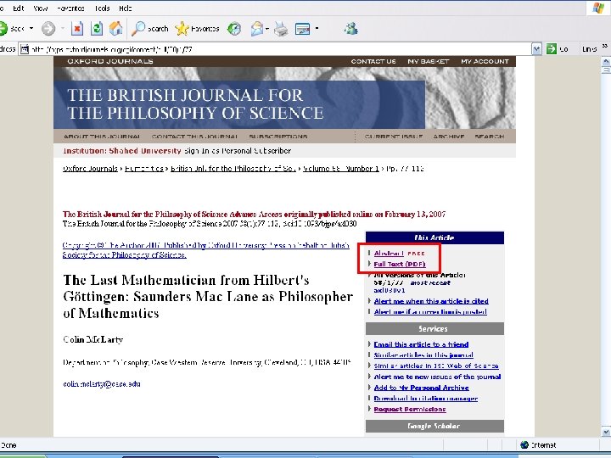611x458 pixels.
Task: Open the My Basket link
Action: (x=429, y=61)
